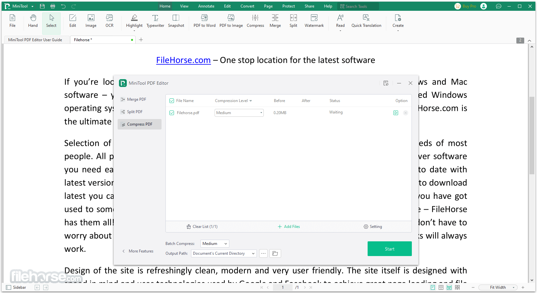The width and height of the screenshot is (537, 293).
Task: Open the View ribbon tab
Action: tap(184, 6)
